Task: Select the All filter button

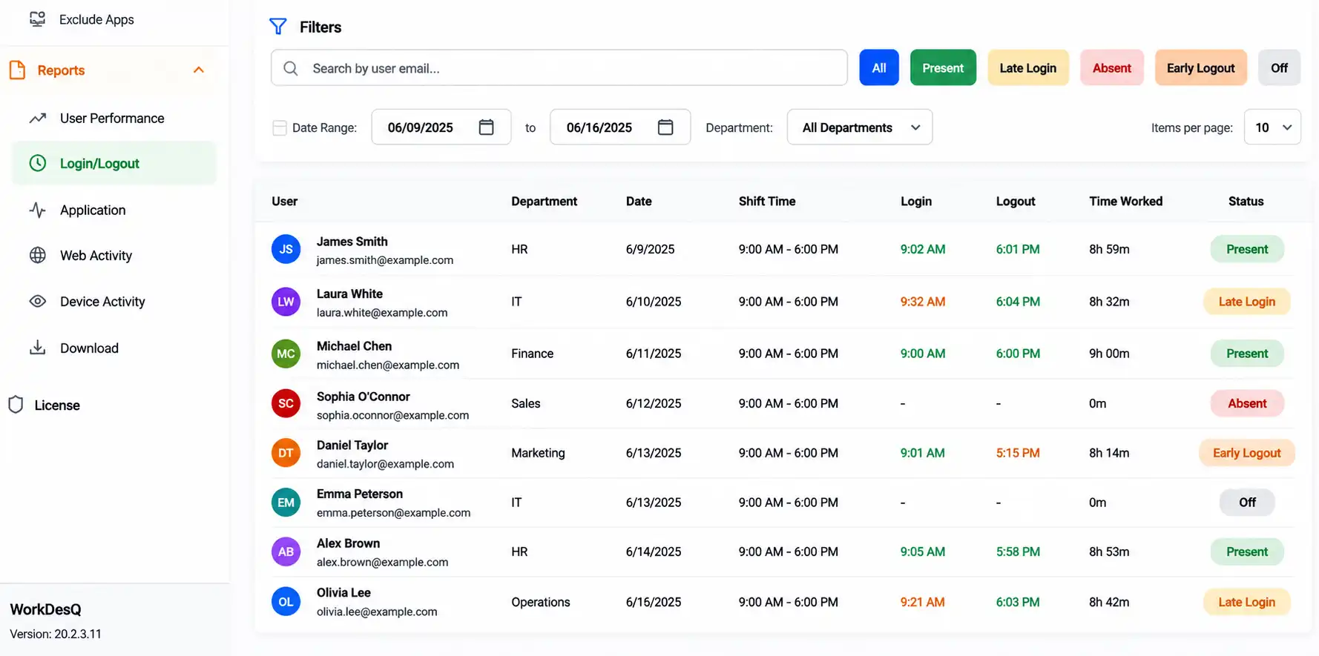Action: coord(879,67)
